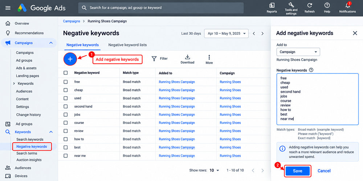
Task: Open Search terms in sidebar
Action: 26,153
